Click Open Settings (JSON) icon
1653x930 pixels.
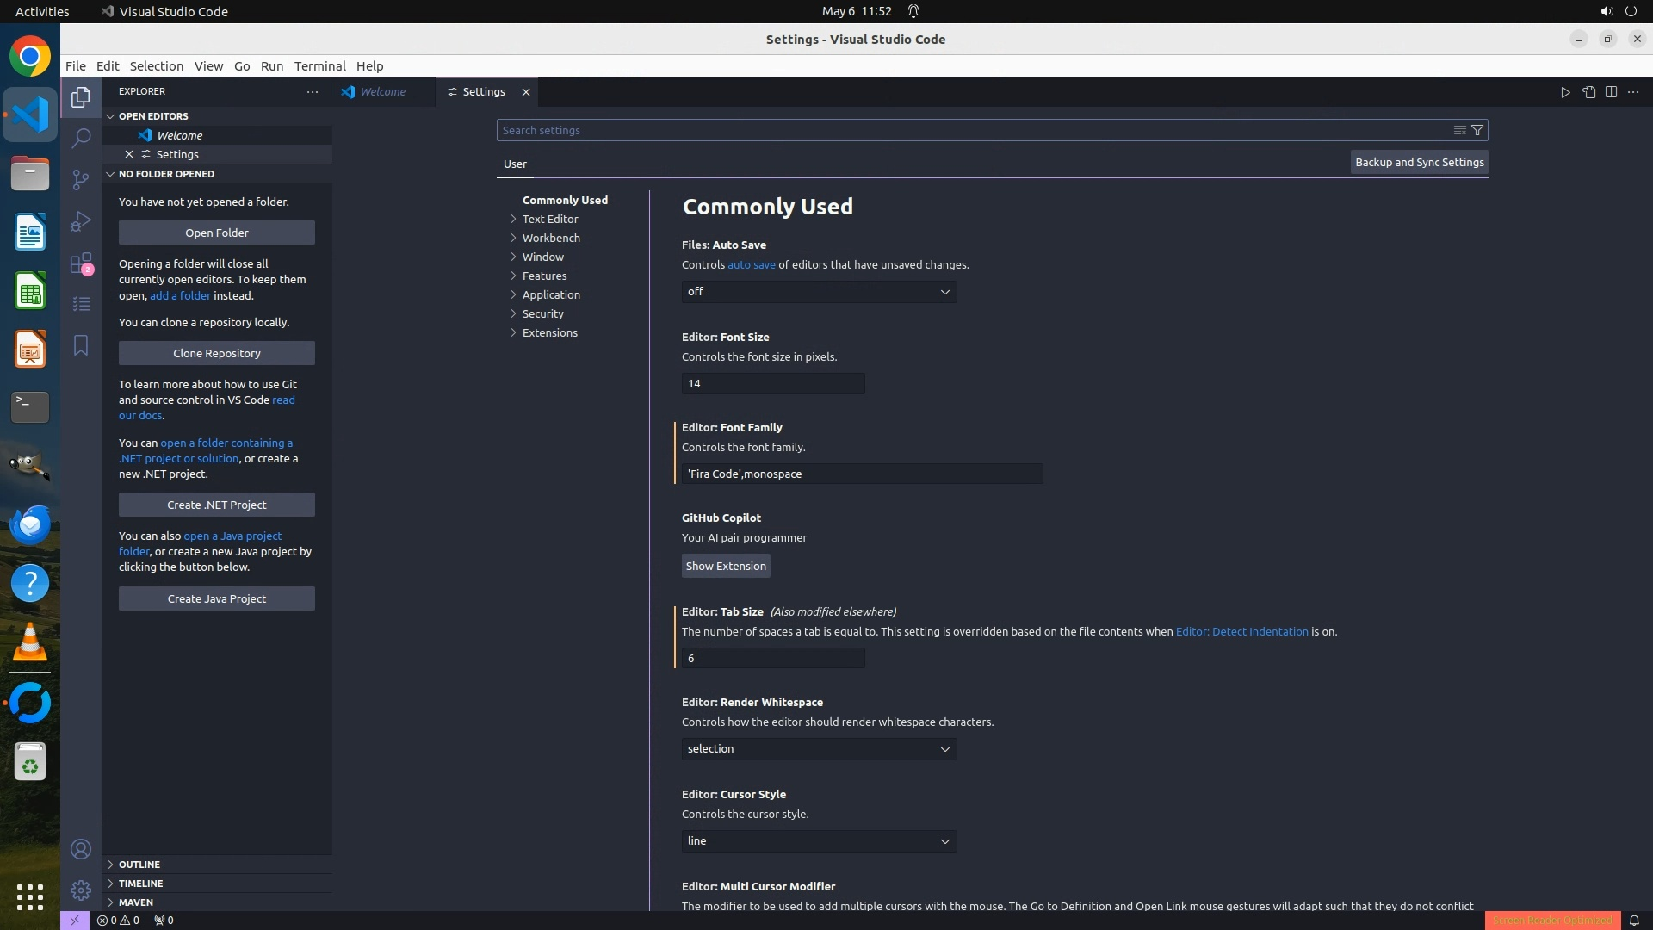click(1588, 92)
